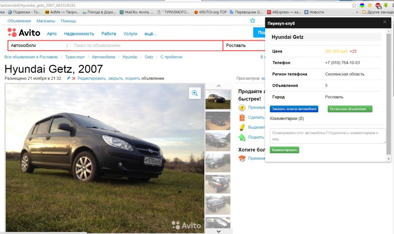The width and height of the screenshot is (394, 234).
Task: Click the blue favorite star icon on Avito
Action: (252, 21)
